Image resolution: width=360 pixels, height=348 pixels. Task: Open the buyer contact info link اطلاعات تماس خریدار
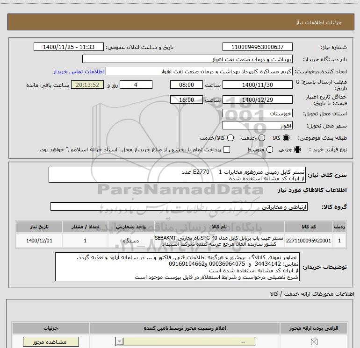[79, 71]
